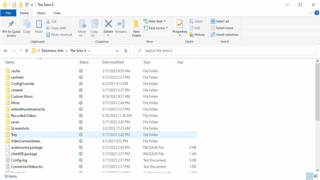
Task: Click Pin to Quick access icon
Action: (11, 24)
